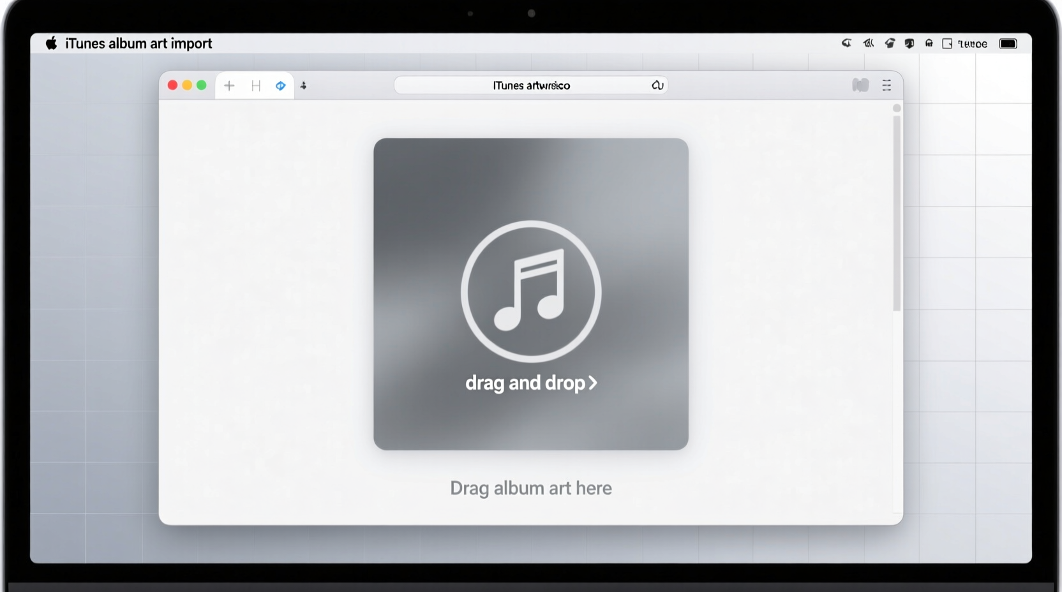Click the plus icon in the toolbar
Image resolution: width=1062 pixels, height=592 pixels.
tap(229, 85)
